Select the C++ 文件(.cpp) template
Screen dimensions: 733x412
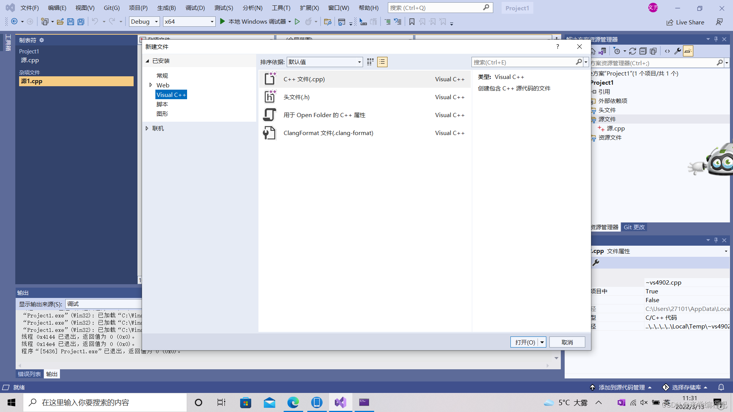[304, 79]
